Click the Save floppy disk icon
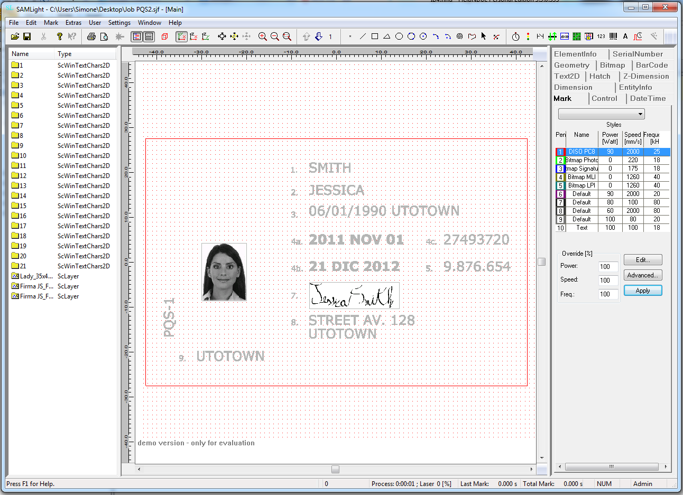The image size is (683, 495). click(x=27, y=36)
